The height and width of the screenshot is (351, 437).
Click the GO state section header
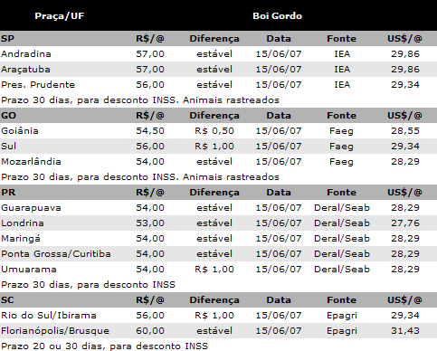[x=218, y=116]
